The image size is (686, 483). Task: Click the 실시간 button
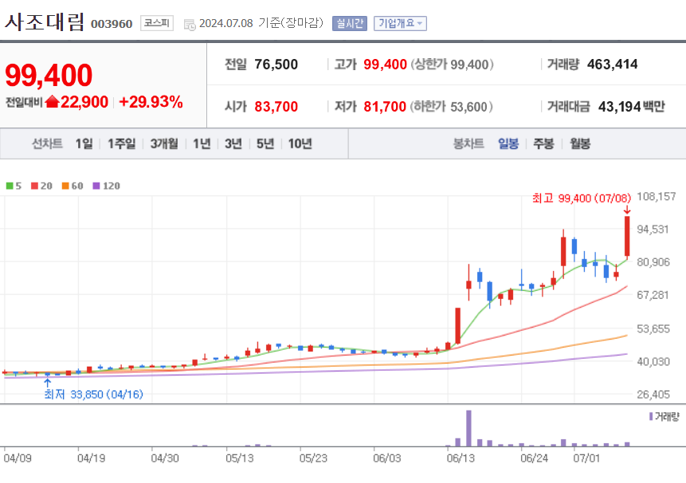click(350, 23)
